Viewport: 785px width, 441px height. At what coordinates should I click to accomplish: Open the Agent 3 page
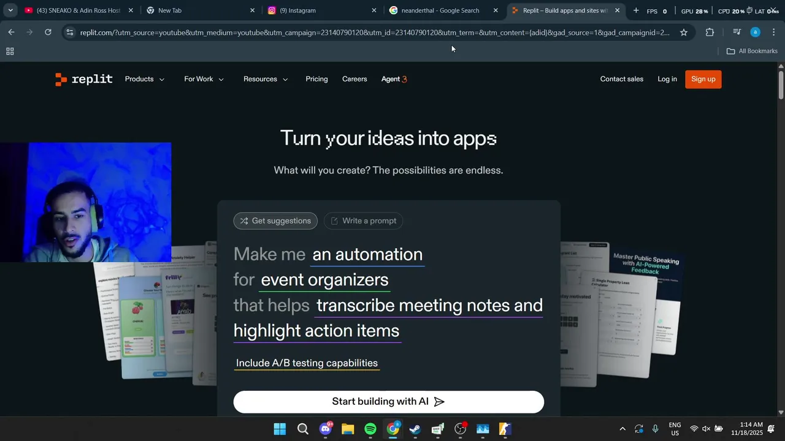point(394,79)
